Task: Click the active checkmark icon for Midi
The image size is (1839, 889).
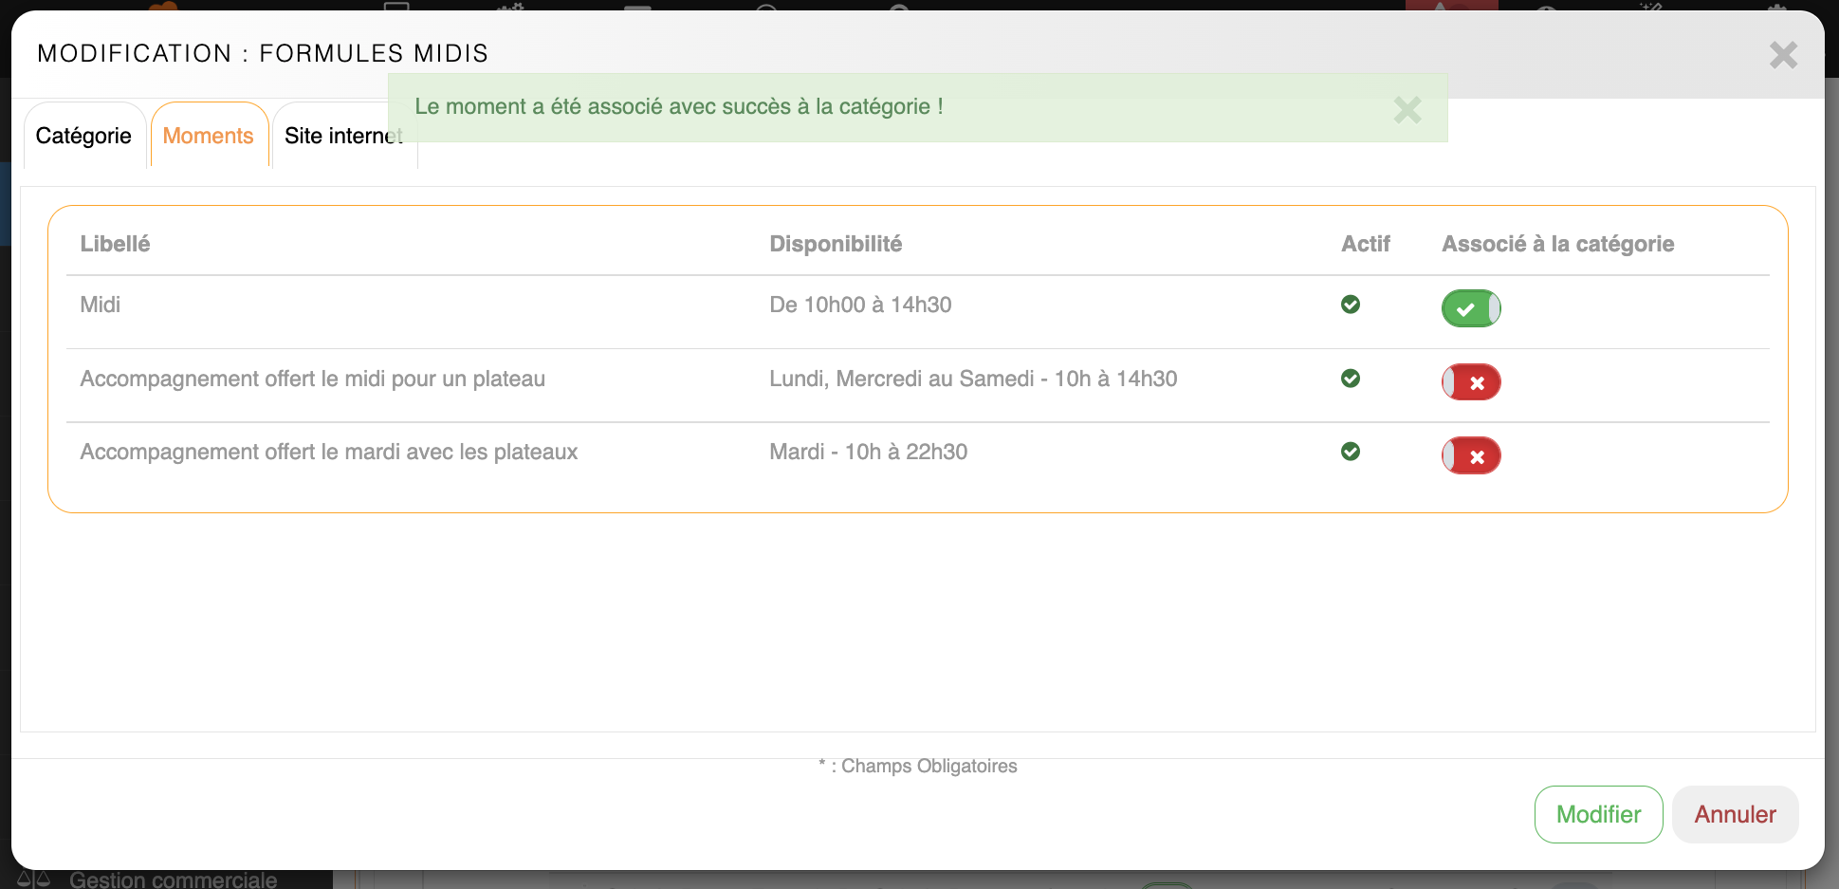Action: (1351, 305)
